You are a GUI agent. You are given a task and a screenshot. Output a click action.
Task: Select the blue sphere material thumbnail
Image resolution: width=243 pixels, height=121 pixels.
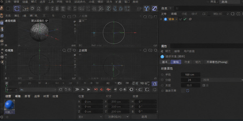(9, 105)
